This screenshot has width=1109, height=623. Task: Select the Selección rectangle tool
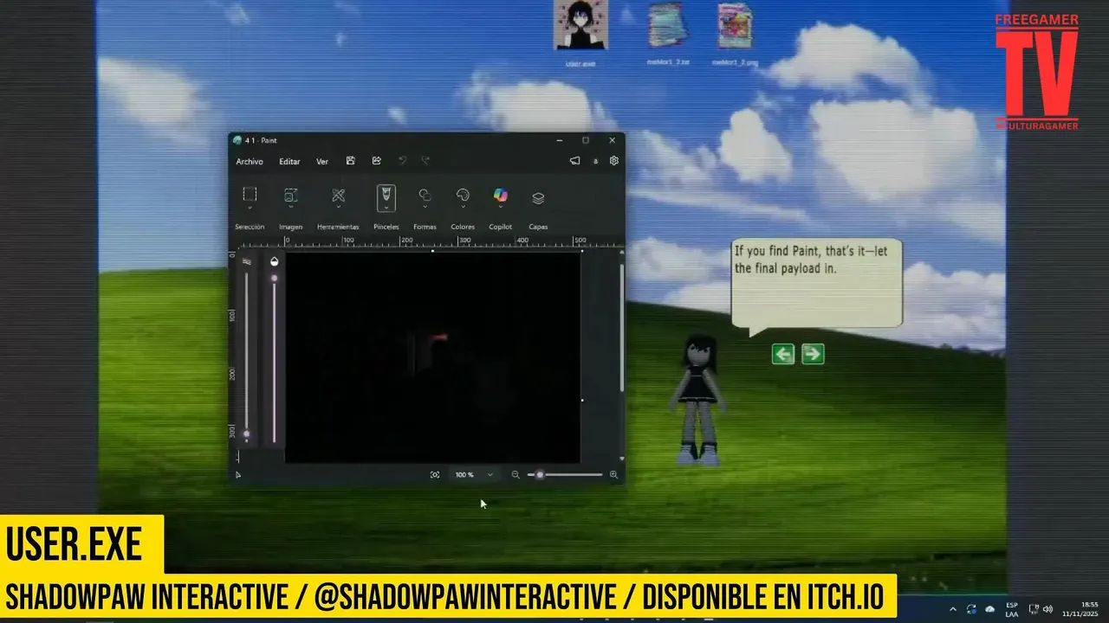250,195
